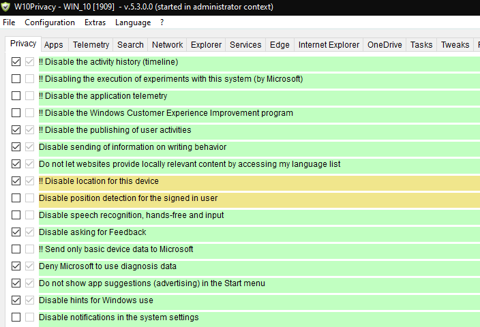This screenshot has width=480, height=327.
Task: Switch to the Telemetry tab
Action: coord(91,45)
